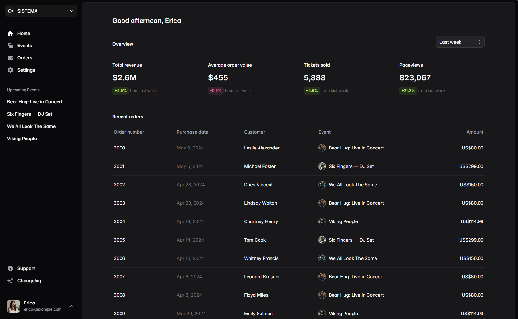Click the Home house icon in sidebar
The width and height of the screenshot is (518, 319).
coord(10,33)
